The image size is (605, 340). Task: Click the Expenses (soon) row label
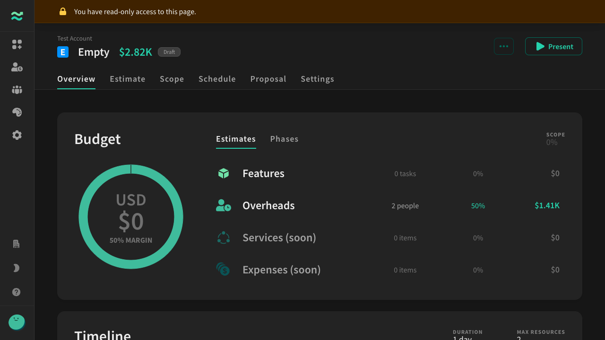pyautogui.click(x=282, y=270)
